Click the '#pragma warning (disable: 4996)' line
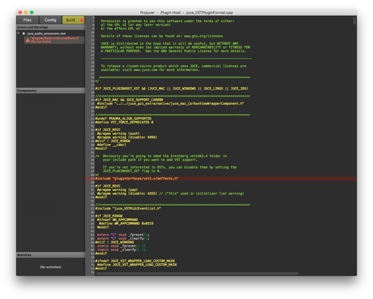 127,137
